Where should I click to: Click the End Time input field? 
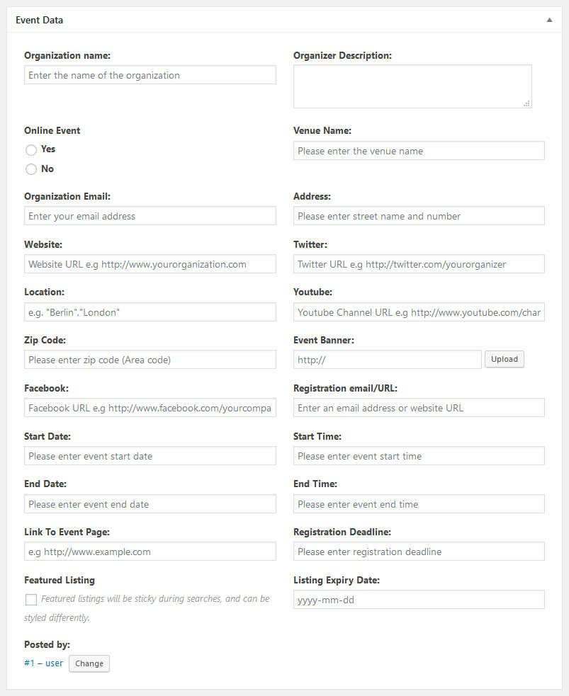coord(419,504)
